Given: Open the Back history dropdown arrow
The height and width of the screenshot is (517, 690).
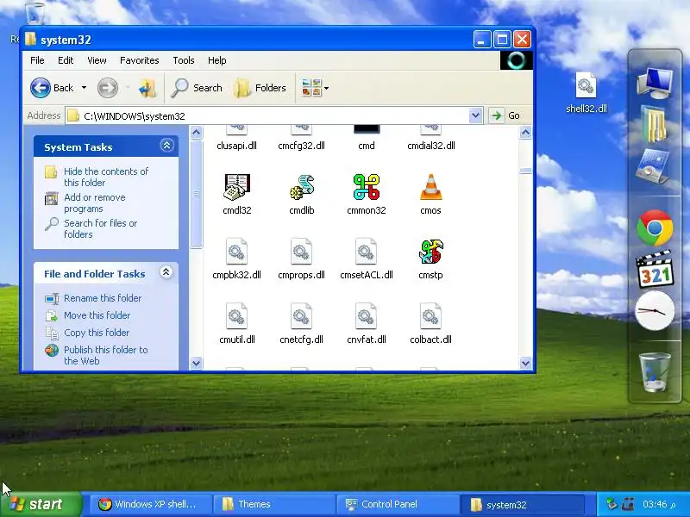Looking at the screenshot, I should coord(84,88).
